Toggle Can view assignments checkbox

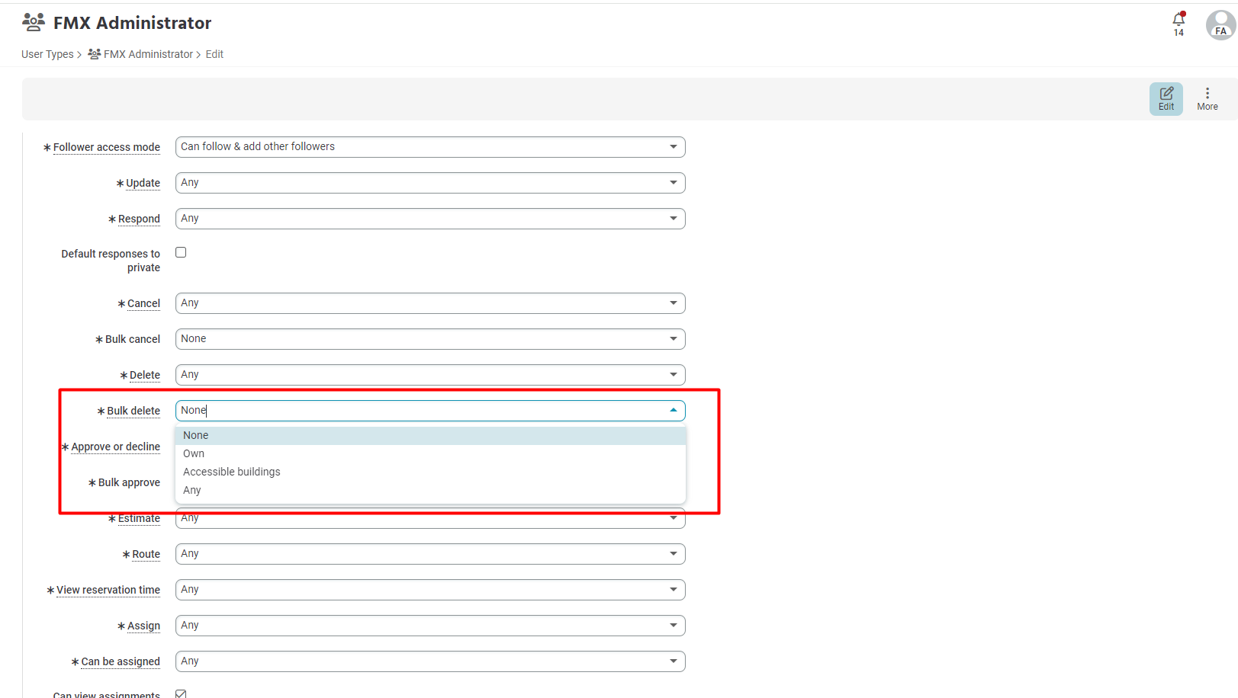click(x=181, y=693)
